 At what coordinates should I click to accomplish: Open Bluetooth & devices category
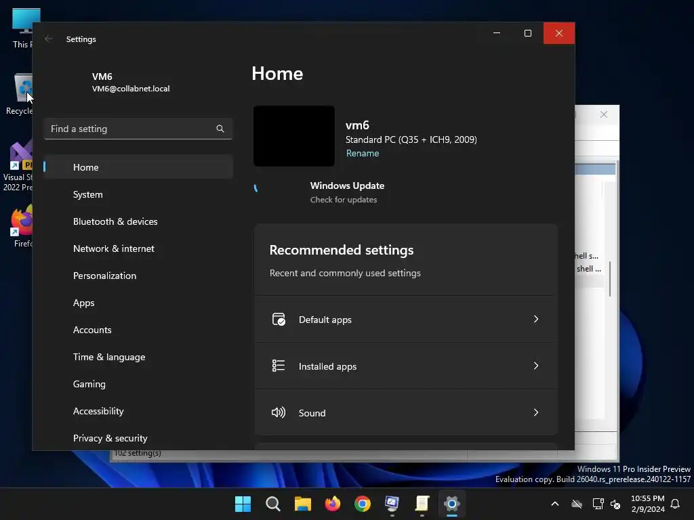[x=138, y=221]
